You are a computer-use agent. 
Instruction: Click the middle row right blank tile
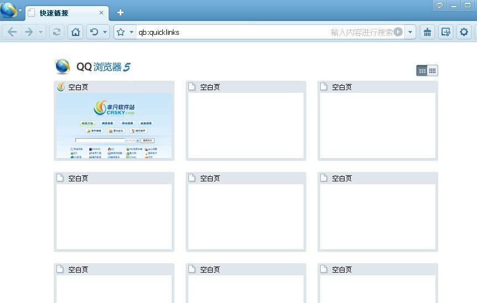377,212
